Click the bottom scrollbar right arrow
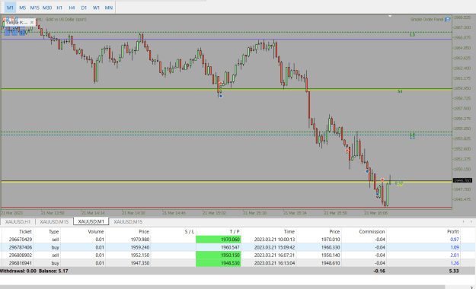 [x=471, y=287]
